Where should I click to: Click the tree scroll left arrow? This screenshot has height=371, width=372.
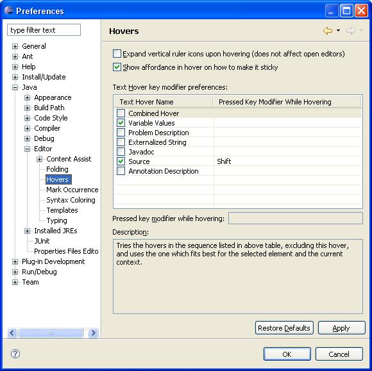click(12, 333)
